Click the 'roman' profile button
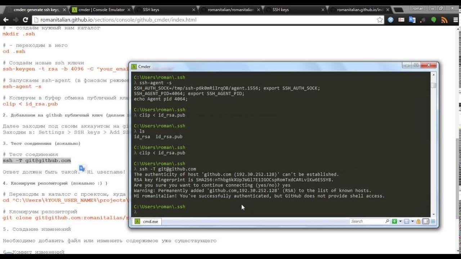Screen dimensions: 461x259 [x=418, y=8]
